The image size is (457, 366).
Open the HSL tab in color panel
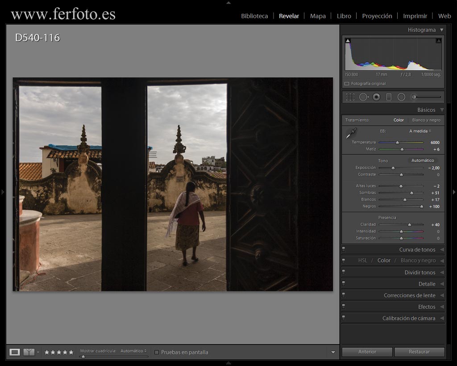click(362, 261)
